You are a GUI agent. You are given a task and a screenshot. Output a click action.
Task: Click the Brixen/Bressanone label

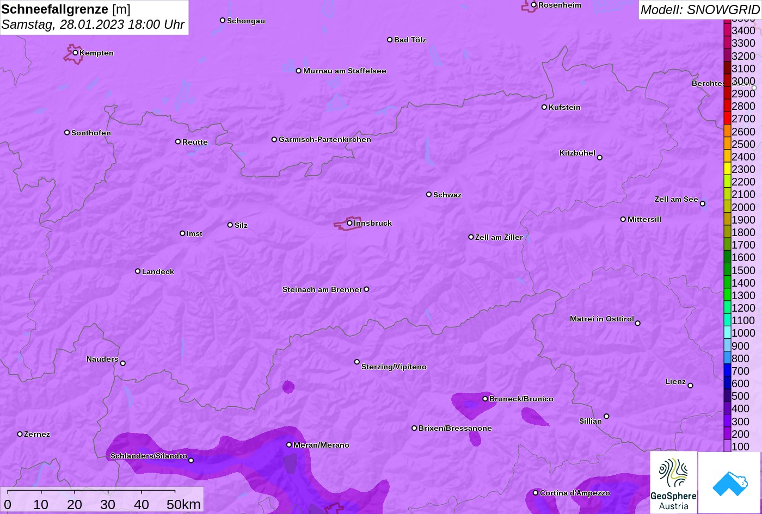pyautogui.click(x=455, y=428)
